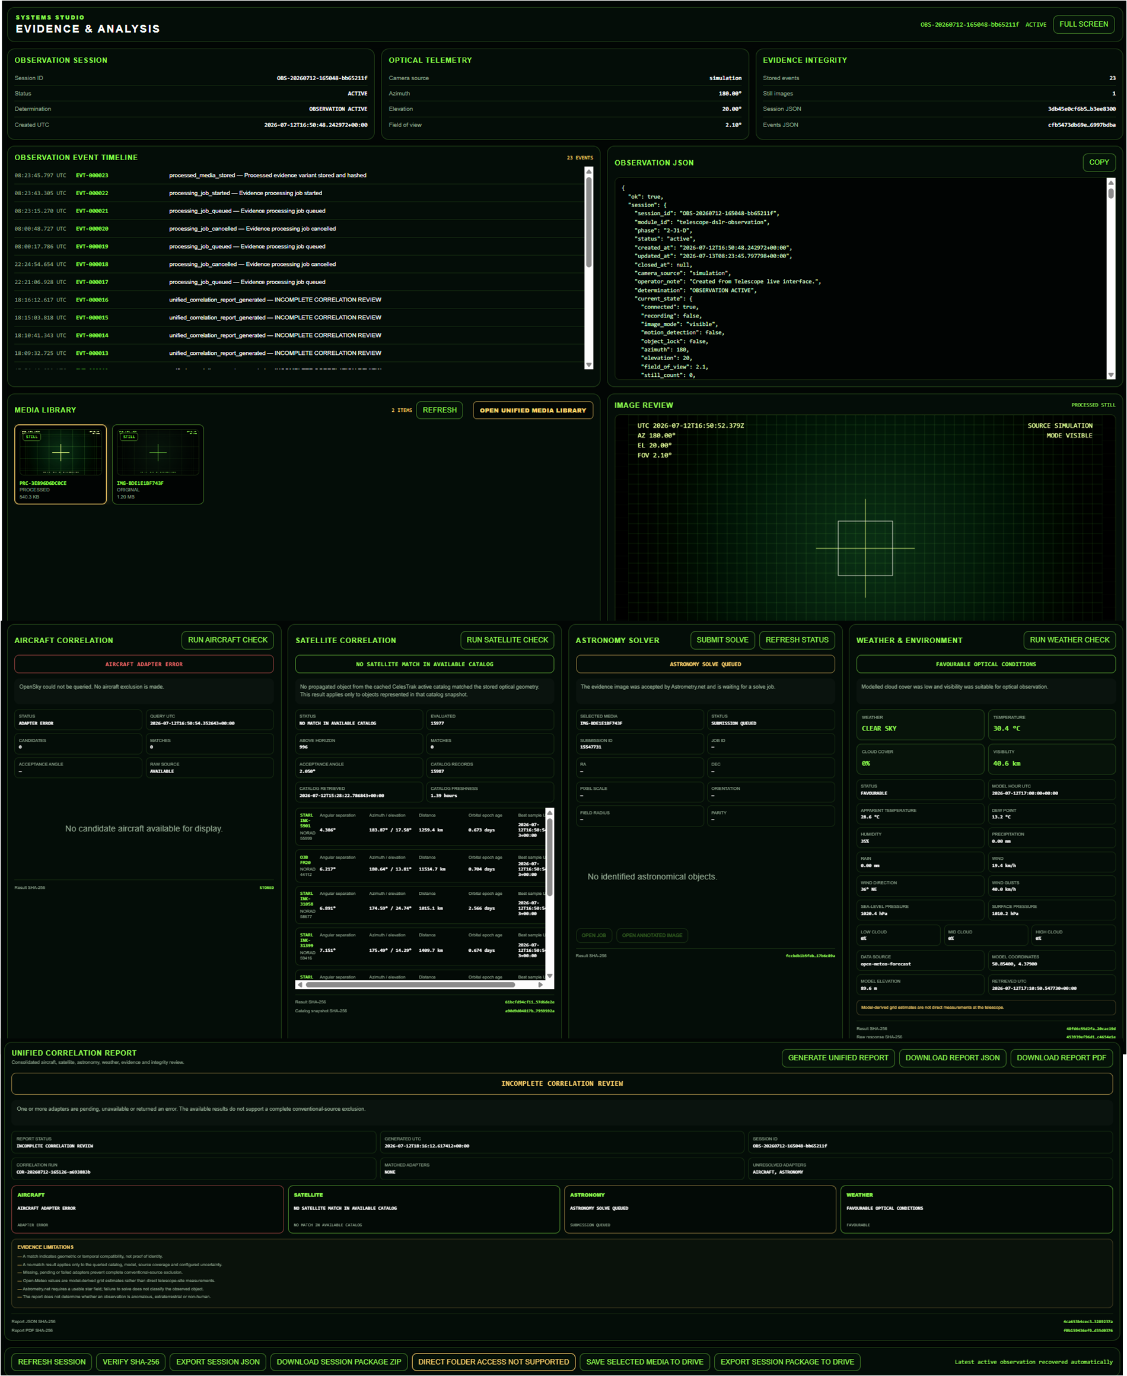Viewport: 1127px width, 1376px height.
Task: Export session package to Drive
Action: (787, 1362)
